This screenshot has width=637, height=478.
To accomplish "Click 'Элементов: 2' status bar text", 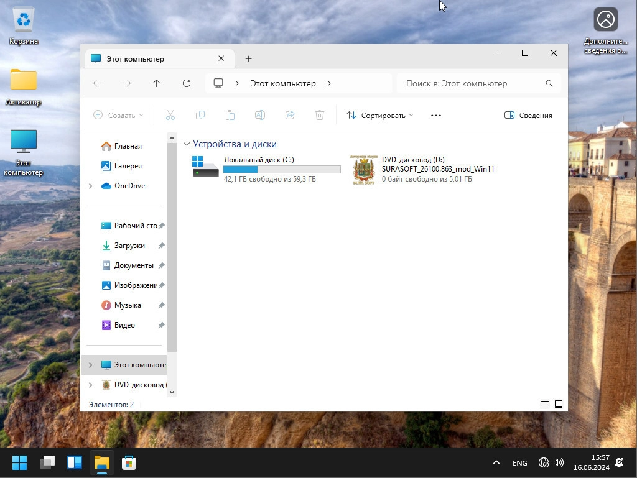I will click(111, 405).
